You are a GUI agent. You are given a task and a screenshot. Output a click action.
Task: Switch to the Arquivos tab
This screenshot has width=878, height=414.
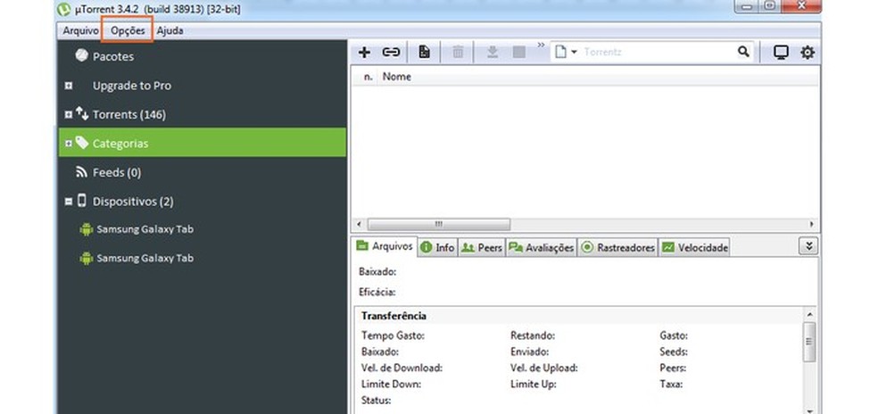pos(385,246)
